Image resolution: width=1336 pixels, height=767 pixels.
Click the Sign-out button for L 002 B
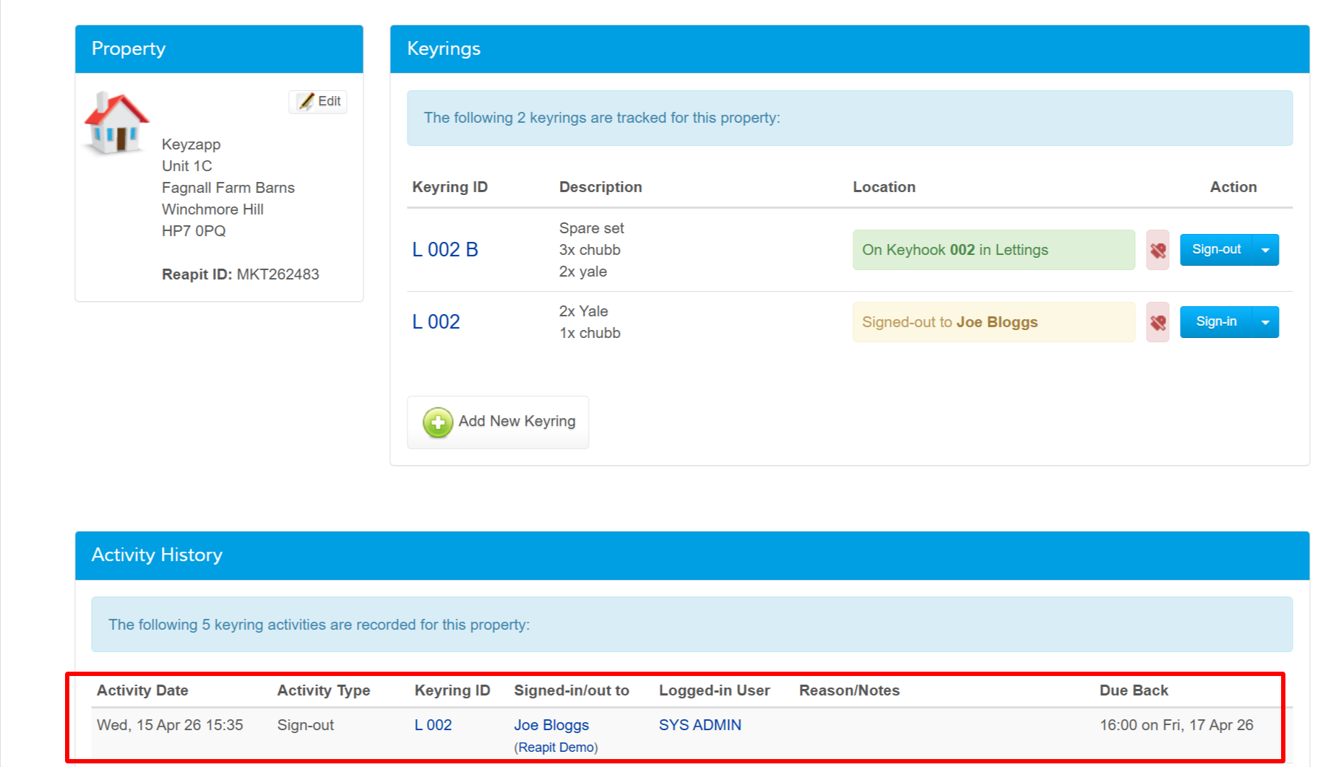point(1216,250)
